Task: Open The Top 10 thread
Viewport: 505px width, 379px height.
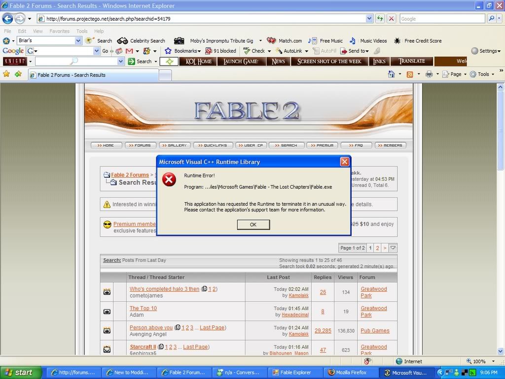Action: [x=143, y=308]
